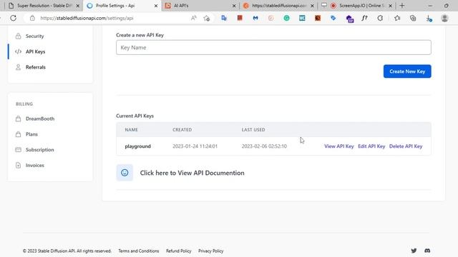Open the Refund Policy footer link
Screen dimensions: 458x257
178,251
